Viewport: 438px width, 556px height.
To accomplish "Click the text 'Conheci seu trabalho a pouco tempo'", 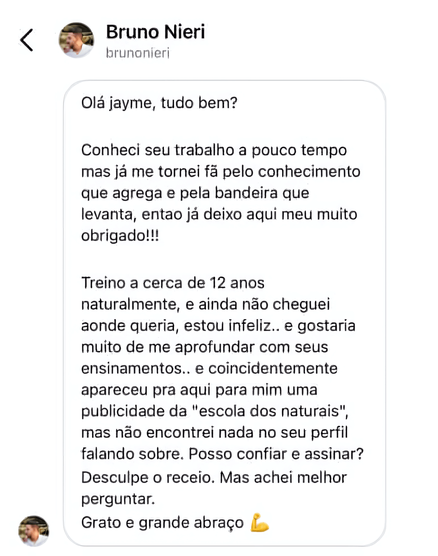I will coord(214,151).
